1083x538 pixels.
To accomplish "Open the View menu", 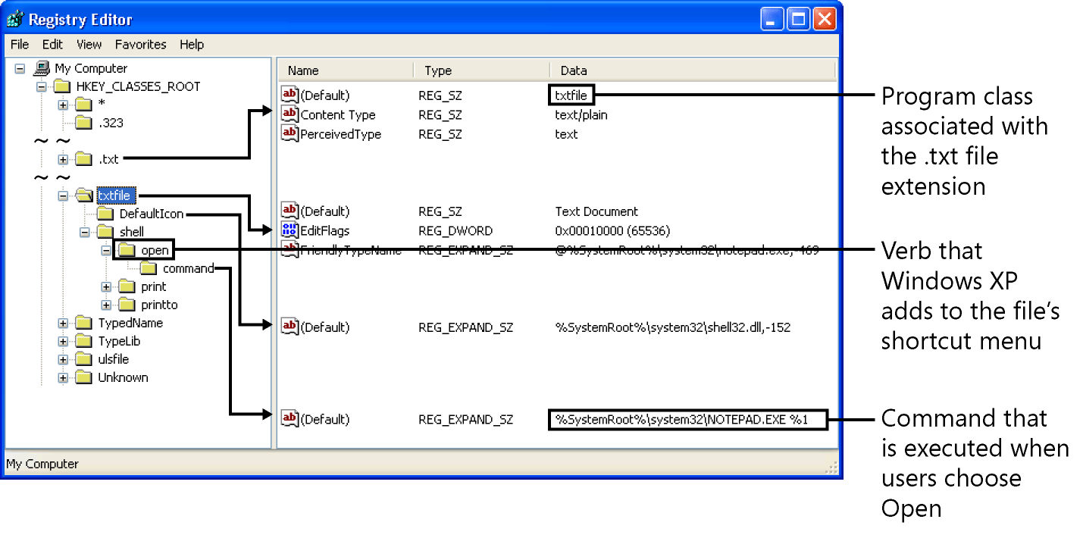I will pyautogui.click(x=89, y=45).
